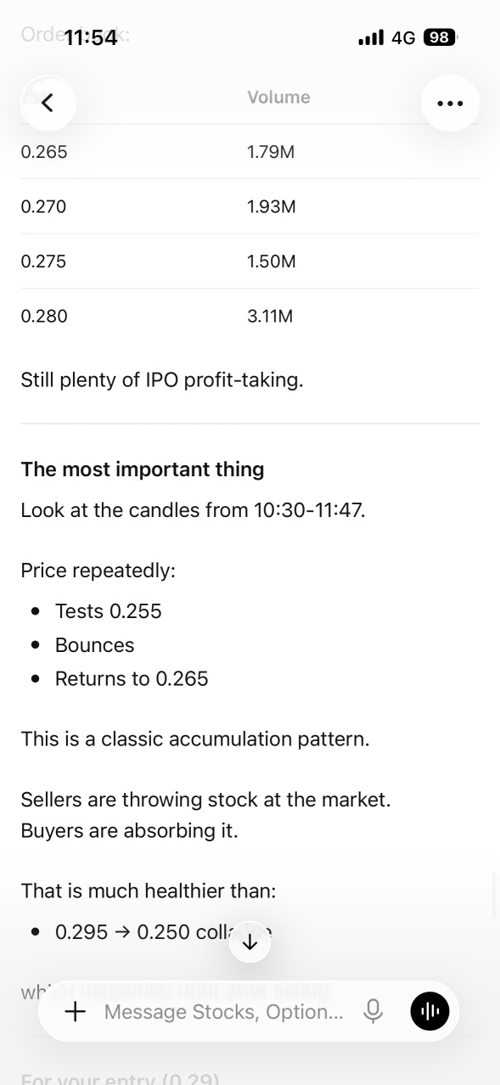The image size is (500, 1085).
Task: Tap 'Still plenty of IPO profit-taking' text
Action: pos(162,380)
